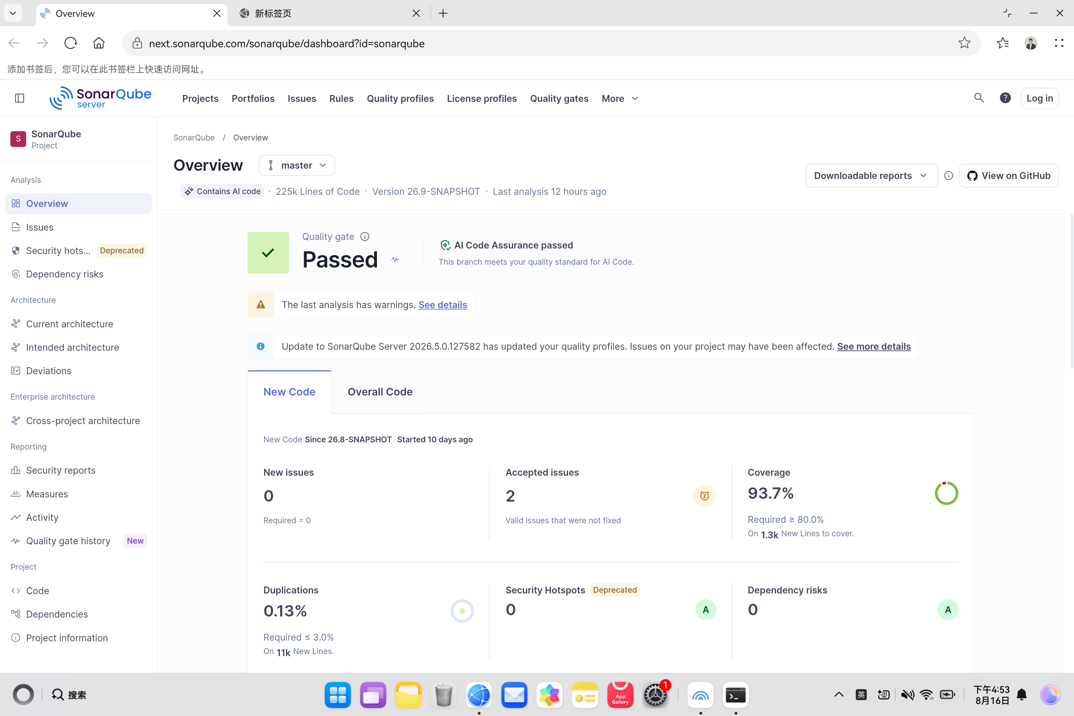Image resolution: width=1074 pixels, height=716 pixels.
Task: Select the New Code tab
Action: click(x=289, y=392)
